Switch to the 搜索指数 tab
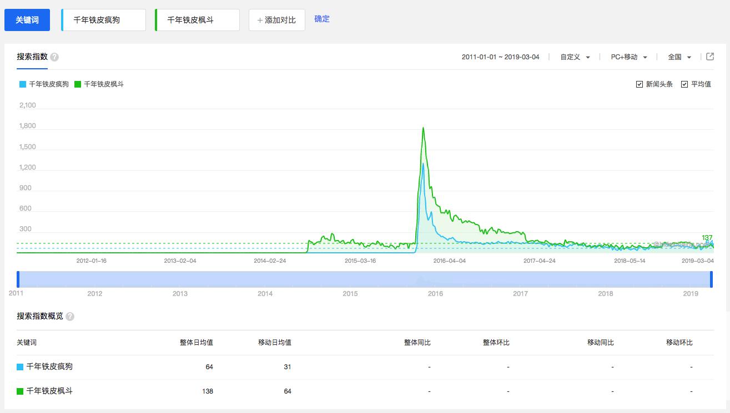This screenshot has width=730, height=413. click(x=32, y=56)
